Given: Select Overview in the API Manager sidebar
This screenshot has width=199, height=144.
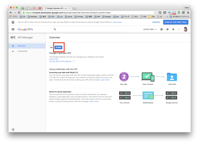Looking at the screenshot, I should coord(27,46).
